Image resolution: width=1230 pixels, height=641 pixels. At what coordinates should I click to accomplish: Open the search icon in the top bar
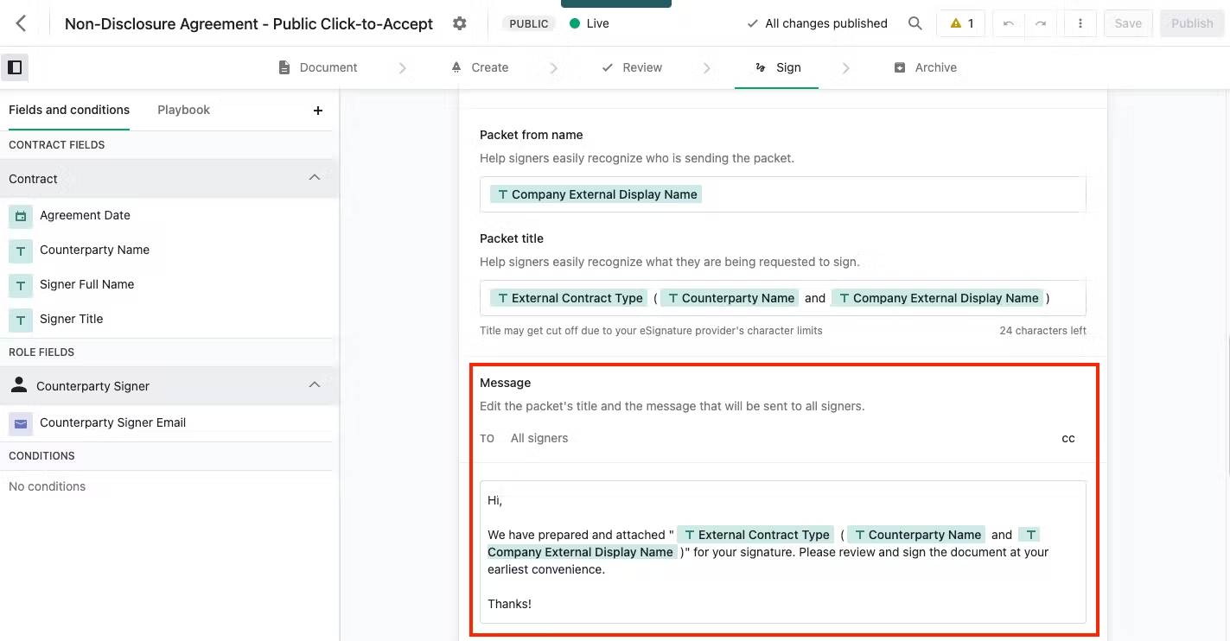coord(915,23)
